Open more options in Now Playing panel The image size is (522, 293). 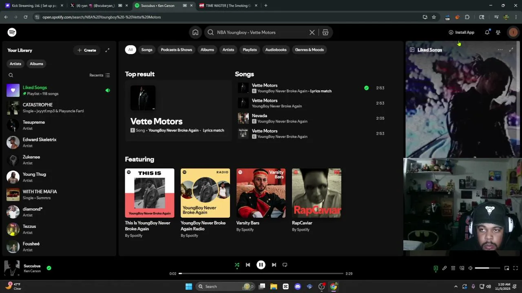(x=500, y=50)
